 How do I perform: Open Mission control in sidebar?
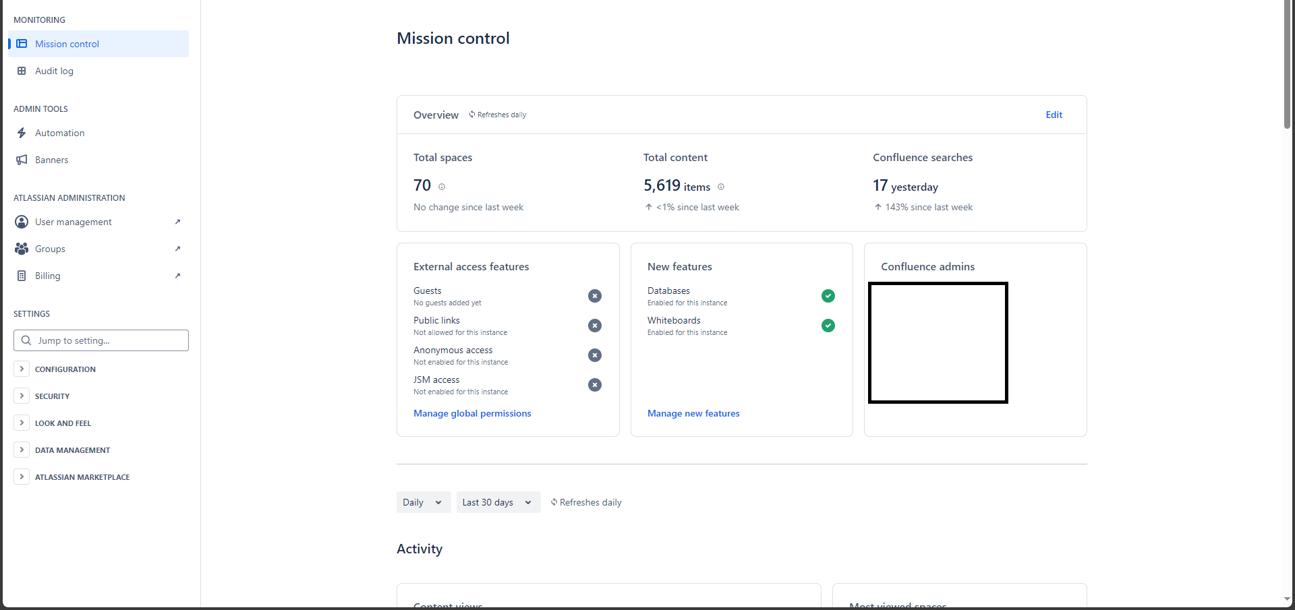tap(98, 44)
